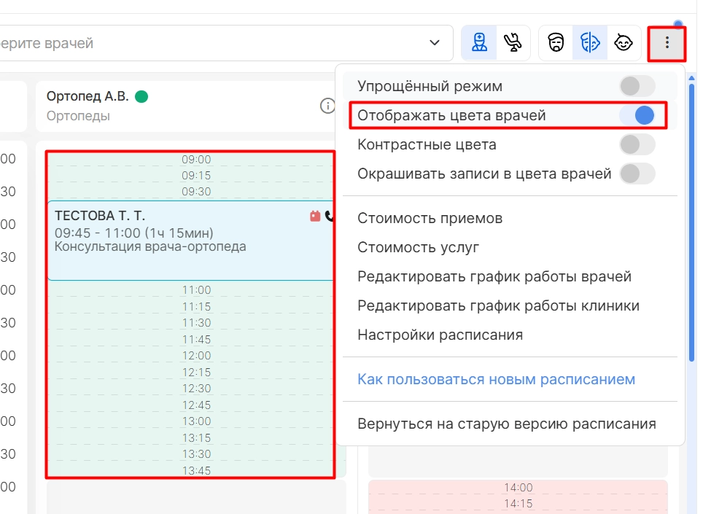The width and height of the screenshot is (703, 514).
Task: Click the 14:15 slot in pink column
Action: tap(518, 503)
